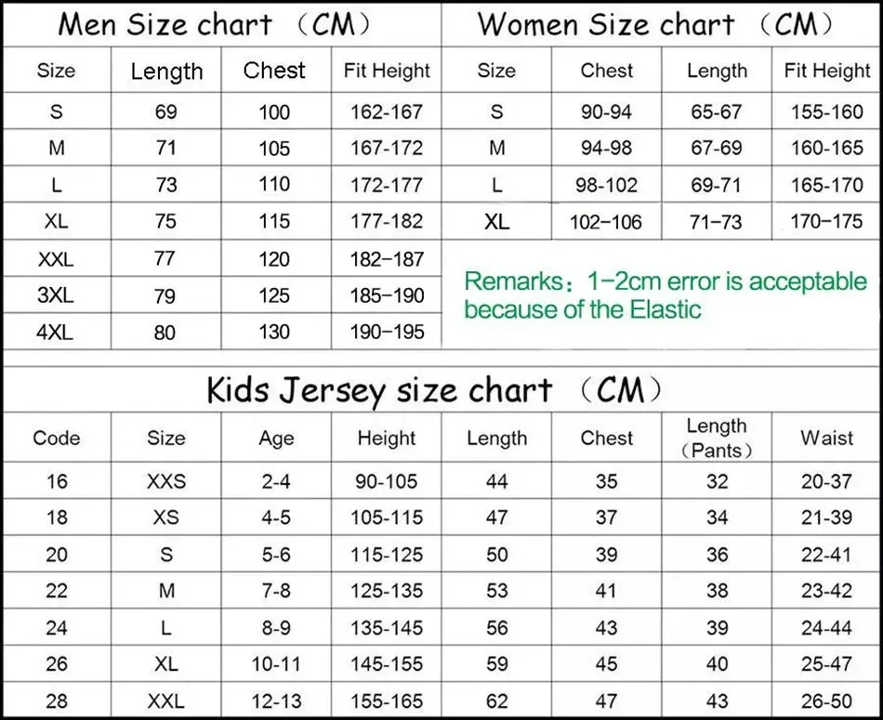Click the age "12-13" cell

pyautogui.click(x=276, y=700)
